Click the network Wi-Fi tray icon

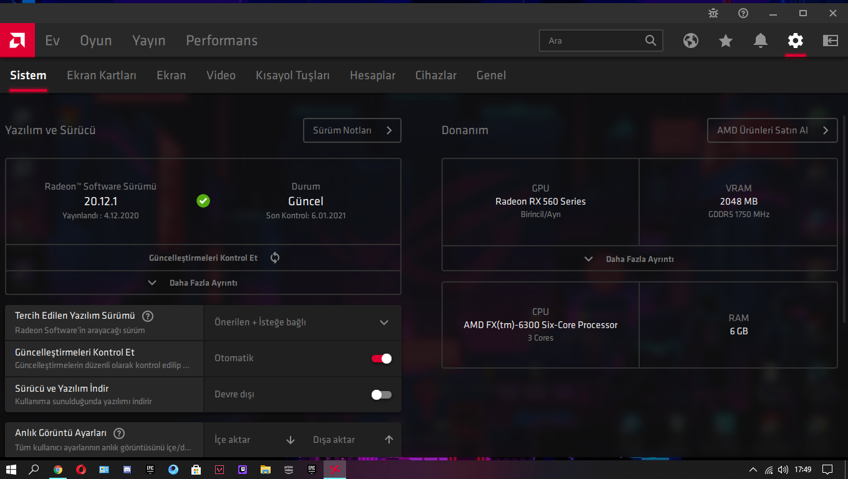point(769,470)
